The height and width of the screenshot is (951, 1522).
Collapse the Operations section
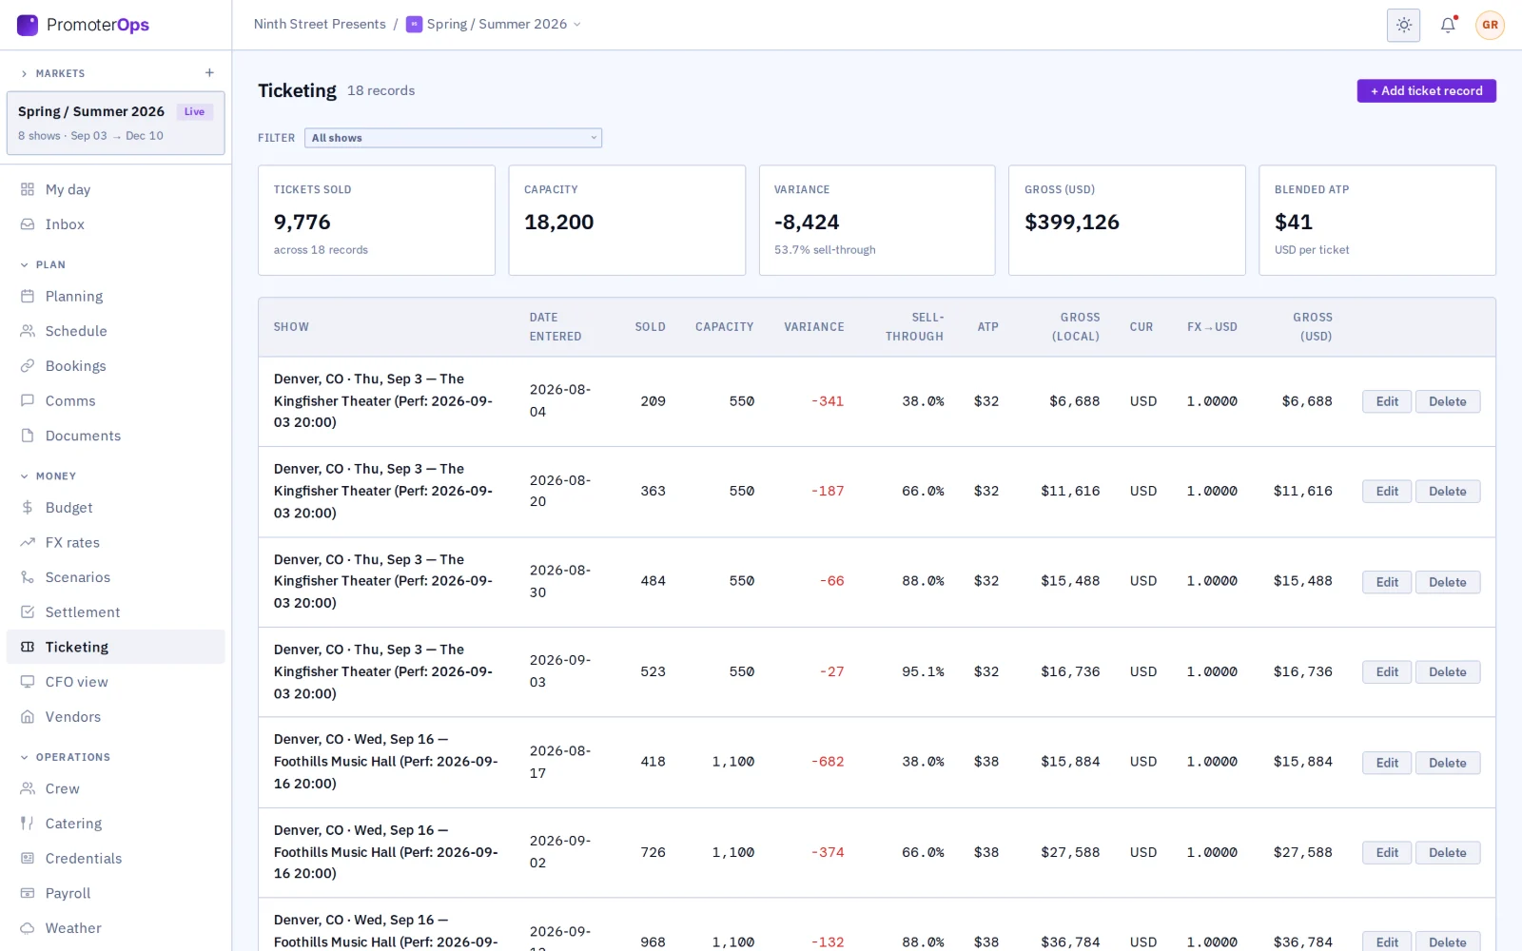pyautogui.click(x=66, y=758)
